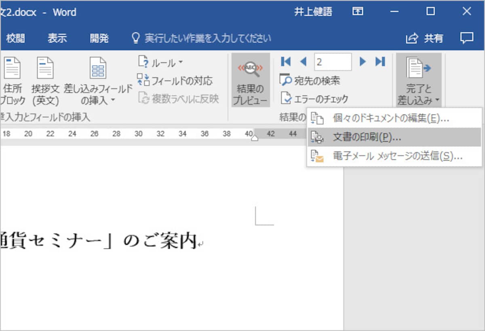Screen dimensions: 485x331
Task: Open 差し込みフィールドの挿入 merge field button
Action: [x=98, y=81]
